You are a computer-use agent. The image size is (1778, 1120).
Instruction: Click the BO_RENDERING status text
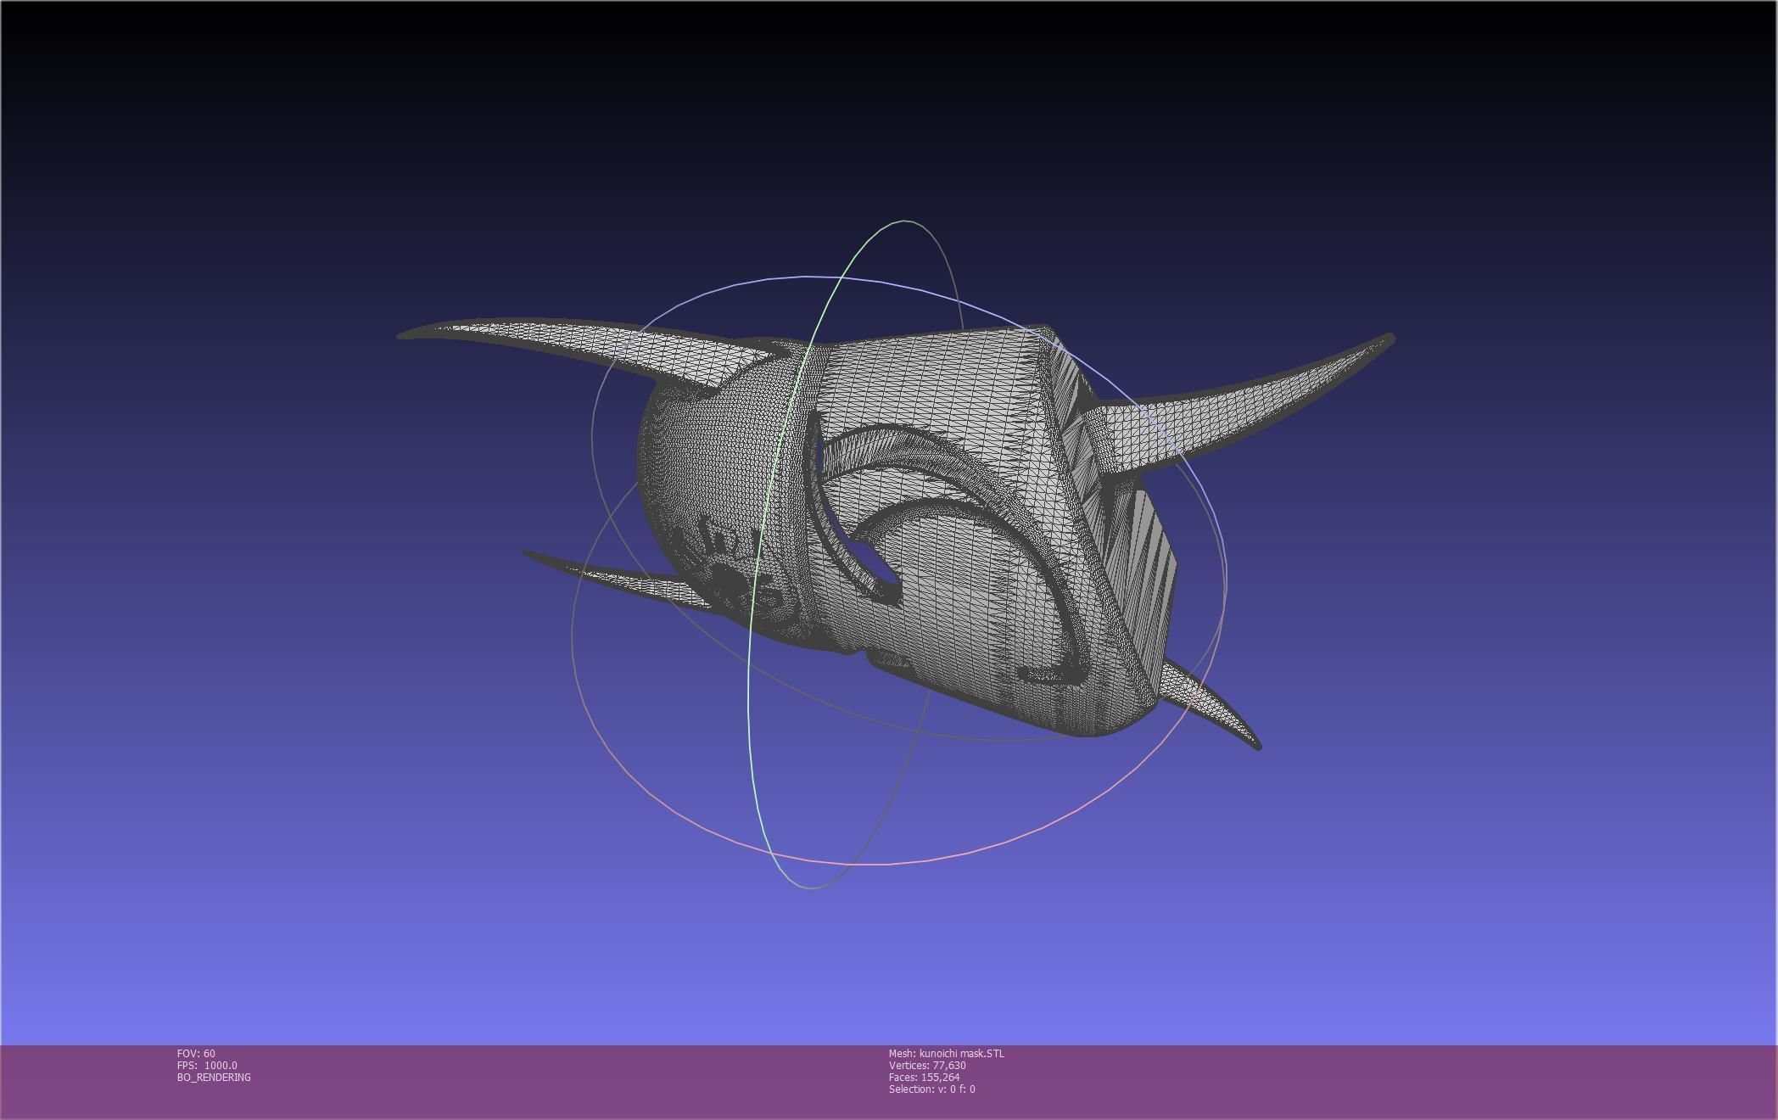[214, 1077]
